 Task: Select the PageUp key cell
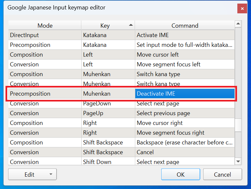tap(108, 113)
